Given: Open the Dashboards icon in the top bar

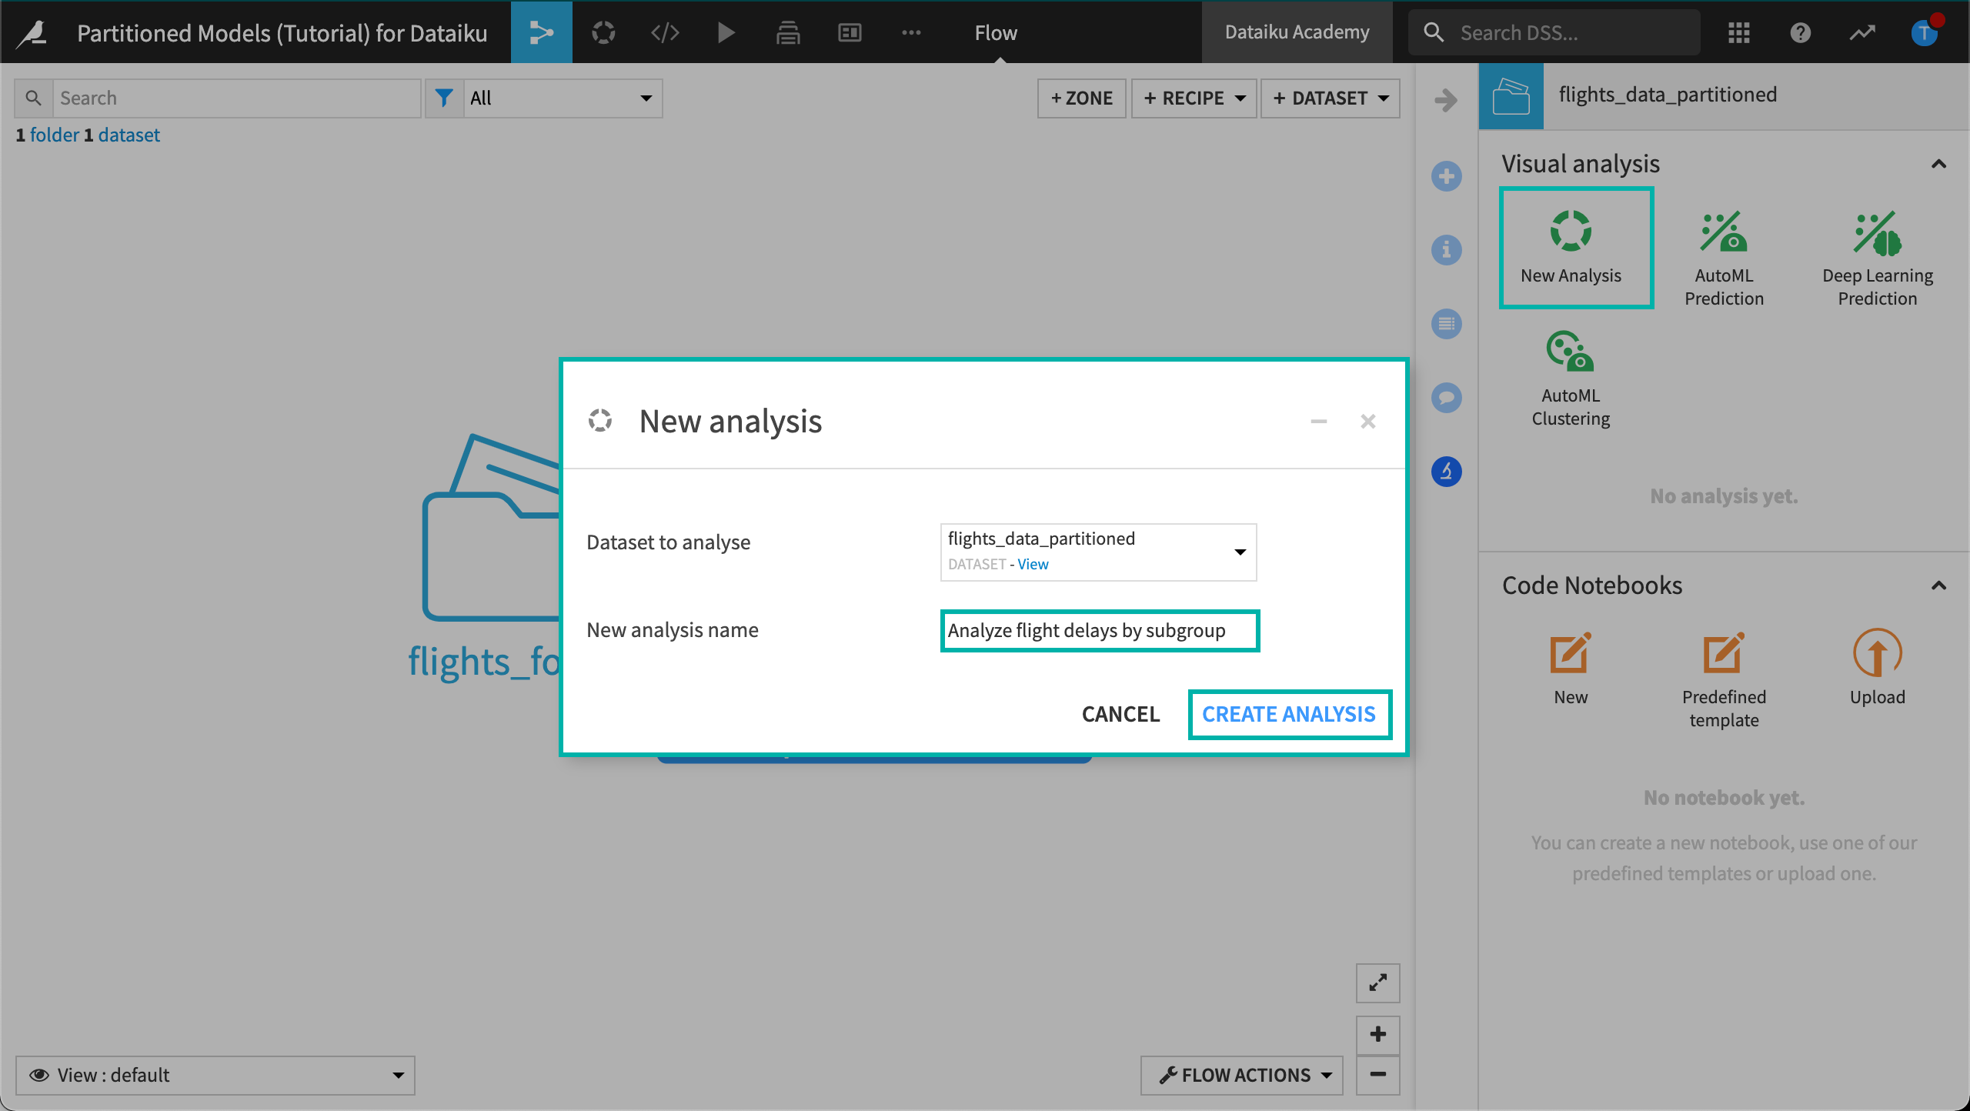Looking at the screenshot, I should [x=850, y=32].
